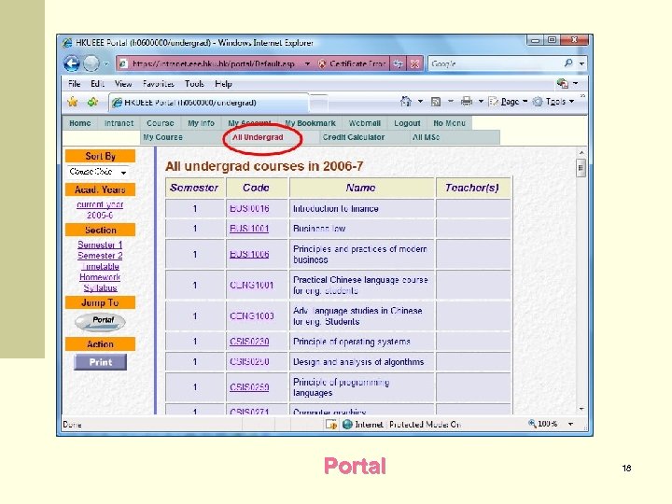Open the Print options dropdown arrow

481,102
